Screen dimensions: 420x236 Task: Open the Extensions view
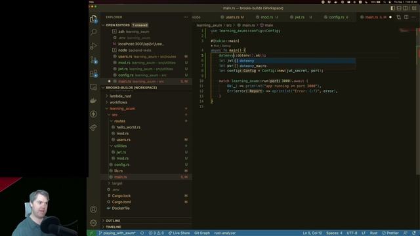tap(93, 73)
